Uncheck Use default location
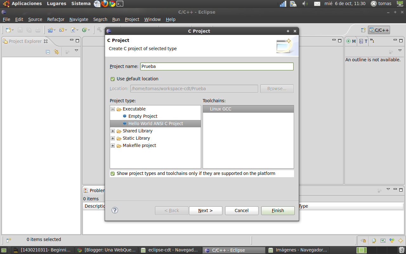The height and width of the screenshot is (254, 406). [x=112, y=79]
